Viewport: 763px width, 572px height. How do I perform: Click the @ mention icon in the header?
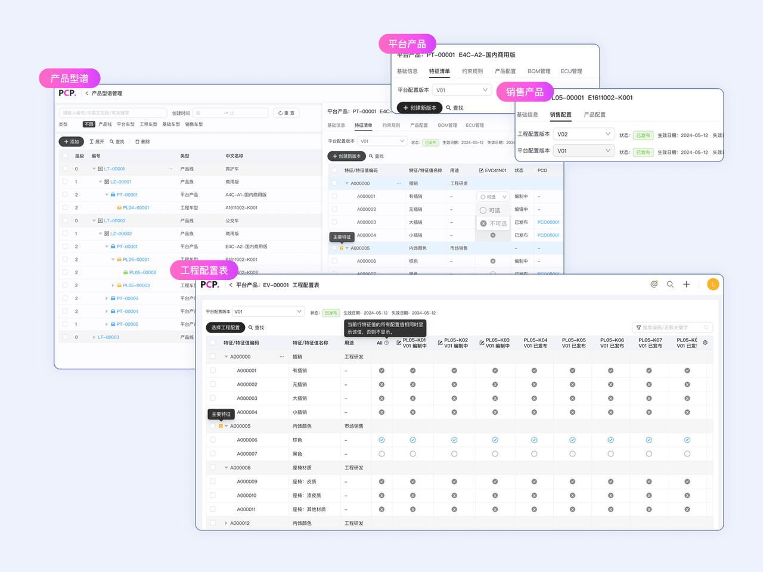[x=654, y=284]
